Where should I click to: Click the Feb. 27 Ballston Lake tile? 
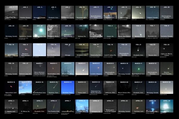25,68
